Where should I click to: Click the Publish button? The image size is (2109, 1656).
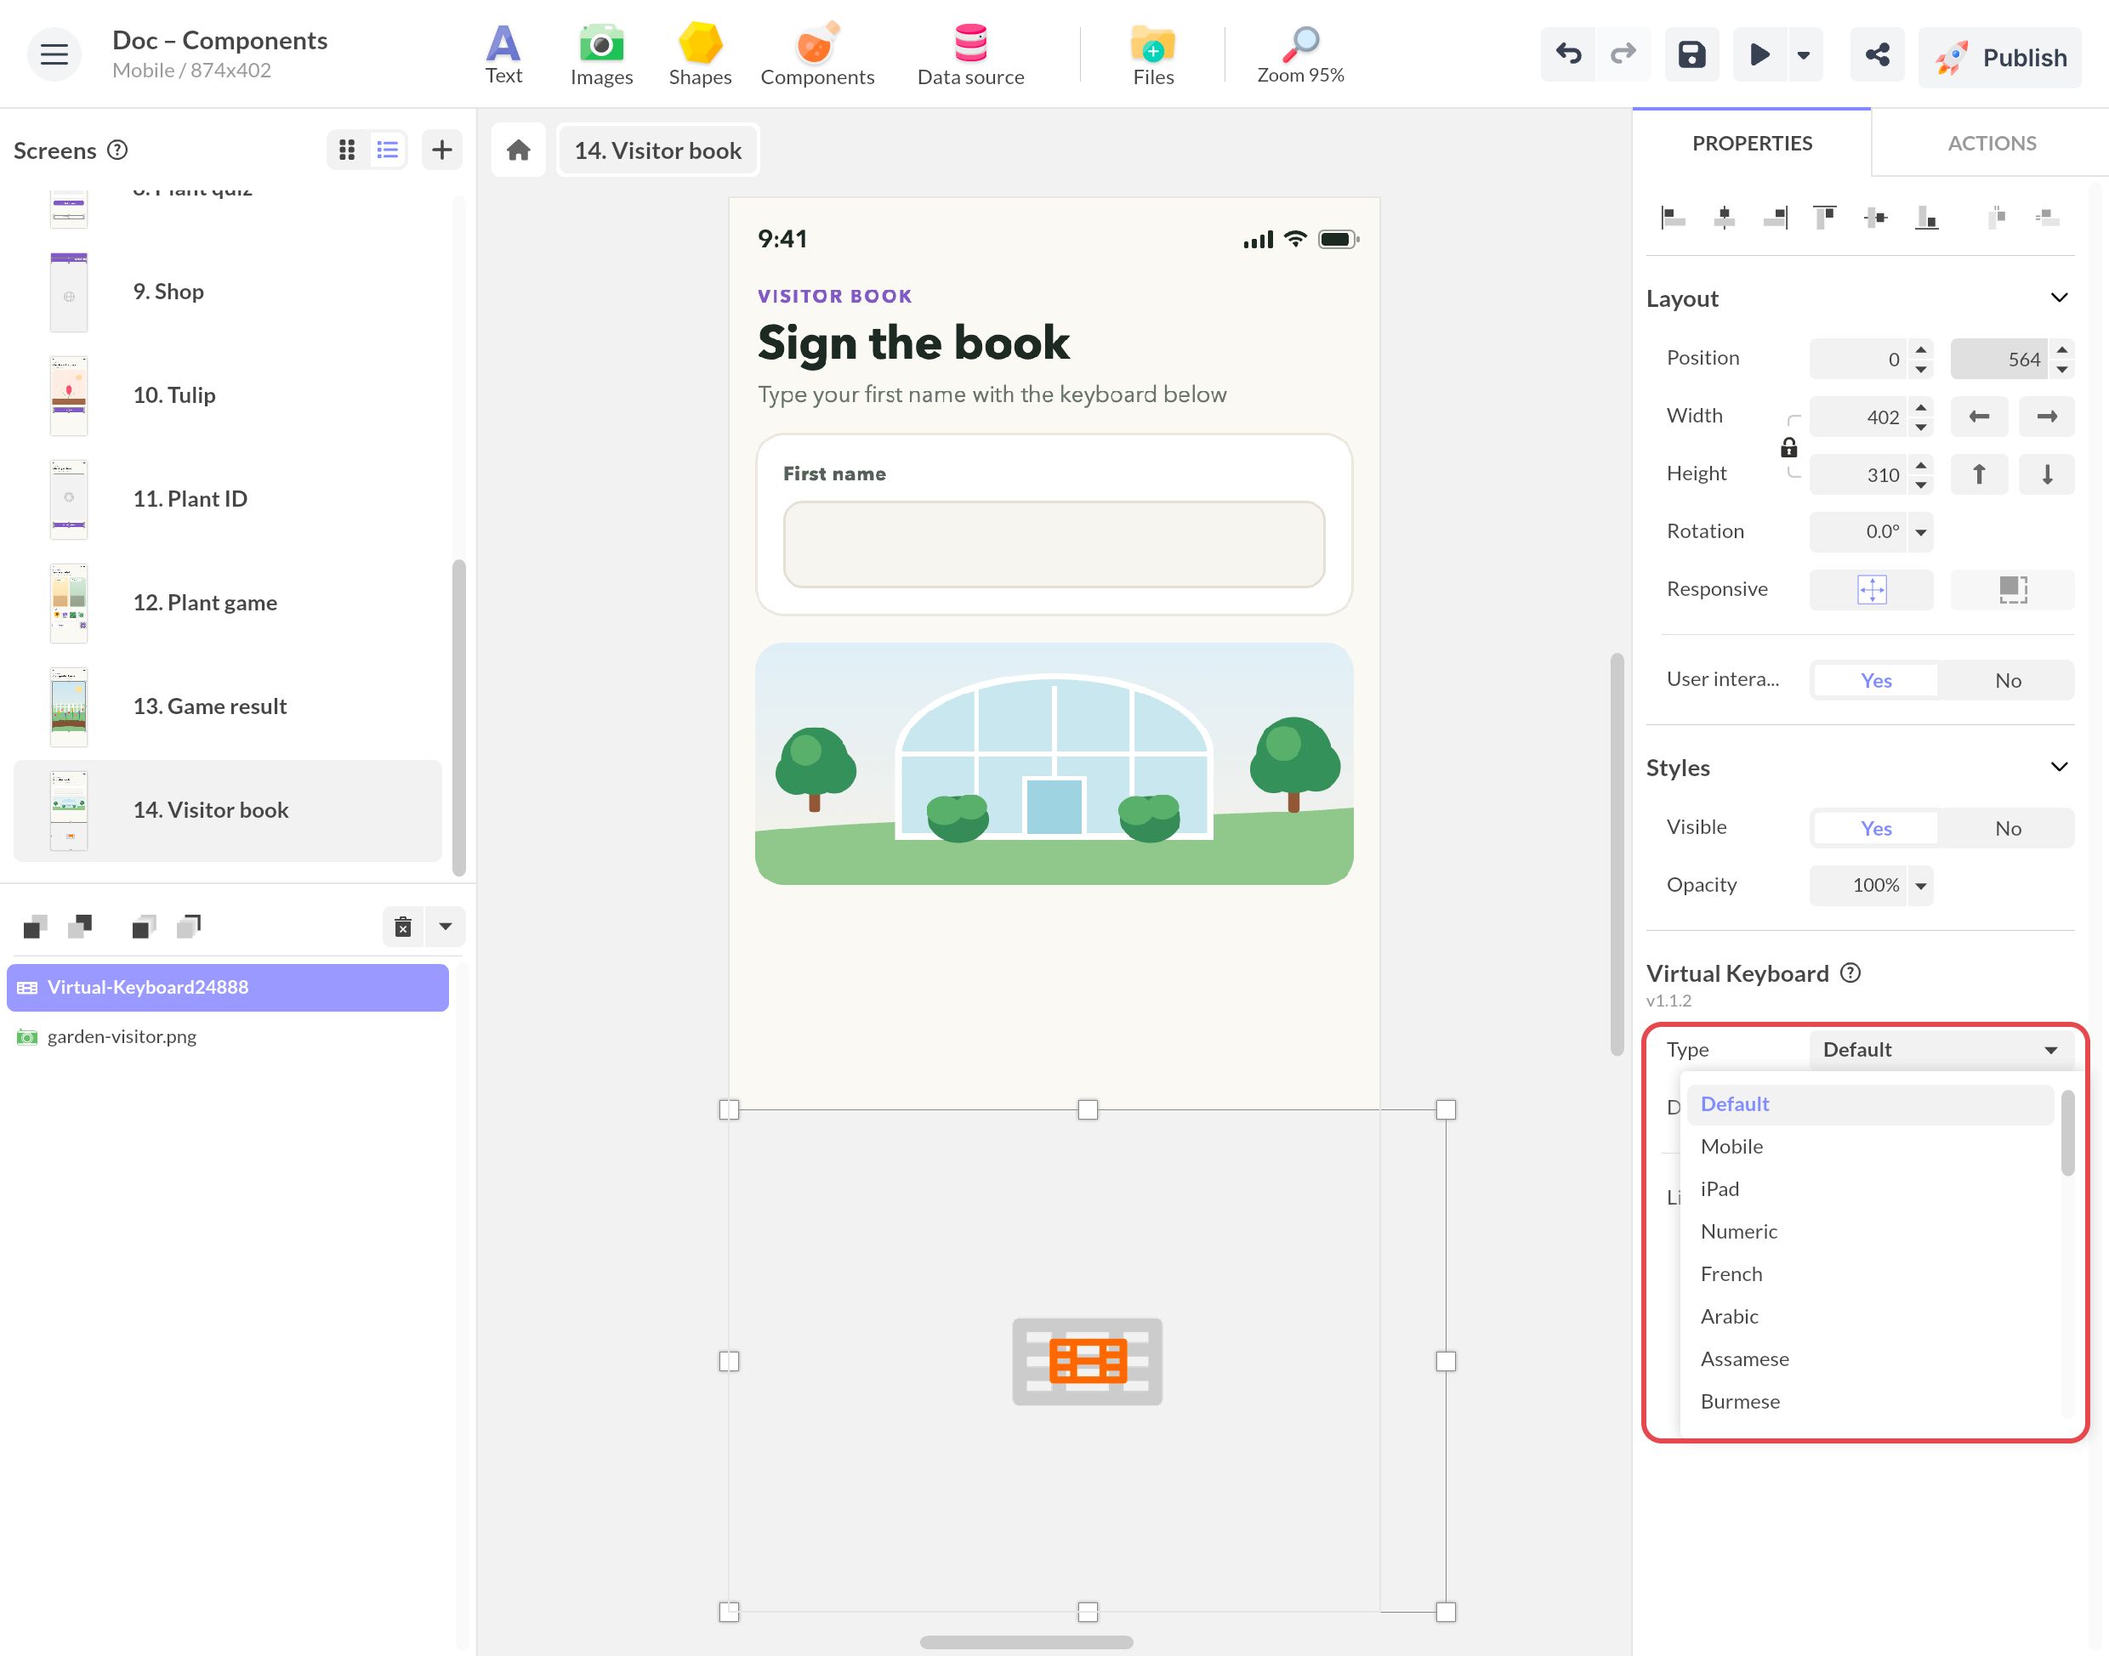1998,57
